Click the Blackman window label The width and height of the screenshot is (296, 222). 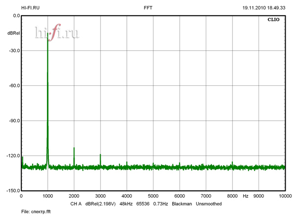point(182,204)
